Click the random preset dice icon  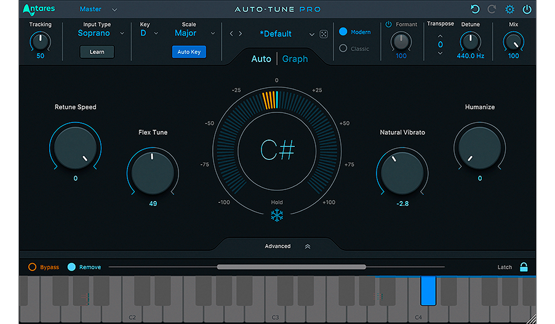324,34
